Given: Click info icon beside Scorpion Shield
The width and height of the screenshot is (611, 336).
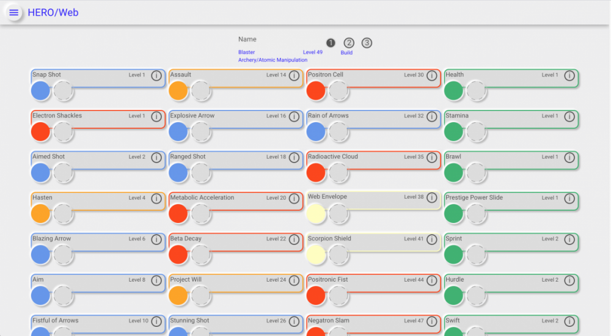Looking at the screenshot, I should click(x=431, y=239).
